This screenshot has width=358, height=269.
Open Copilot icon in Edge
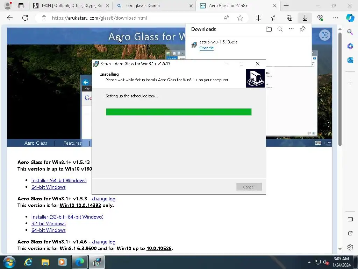350,18
